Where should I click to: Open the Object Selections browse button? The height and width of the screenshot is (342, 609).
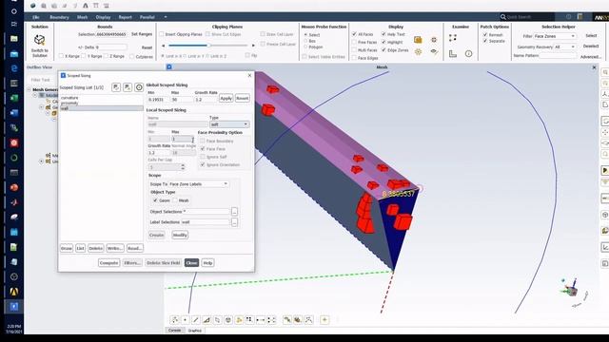pyautogui.click(x=234, y=212)
